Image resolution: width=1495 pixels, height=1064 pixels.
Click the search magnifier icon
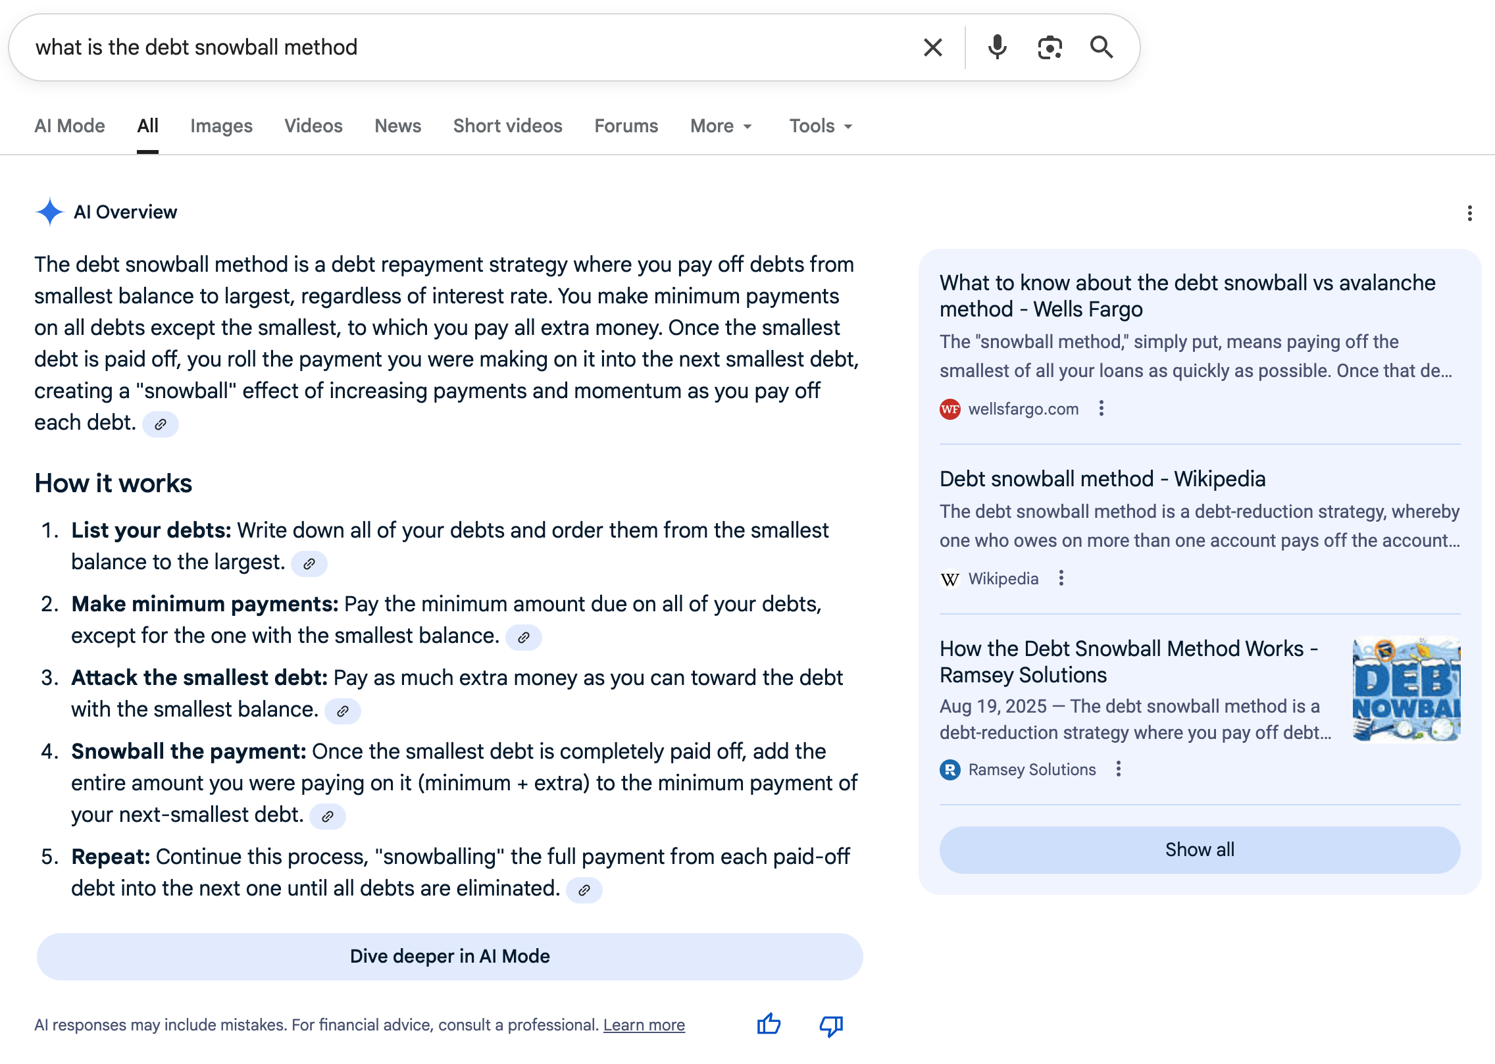coord(1102,47)
